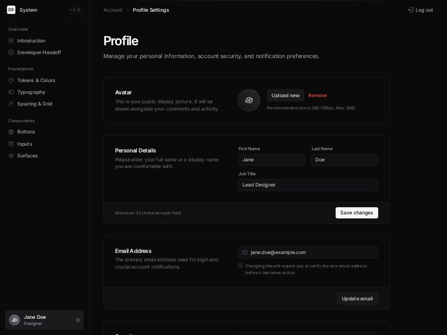Click the Typography icon in sidebar

[x=11, y=92]
